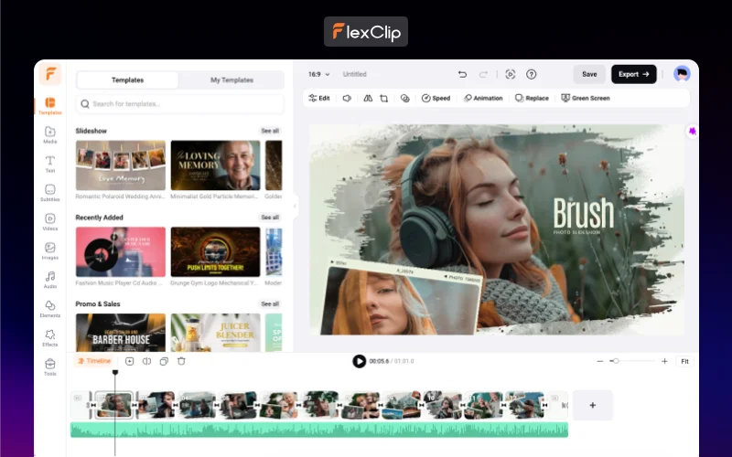Image resolution: width=732 pixels, height=457 pixels.
Task: Click See all next to Recently Added
Action: [x=270, y=218]
